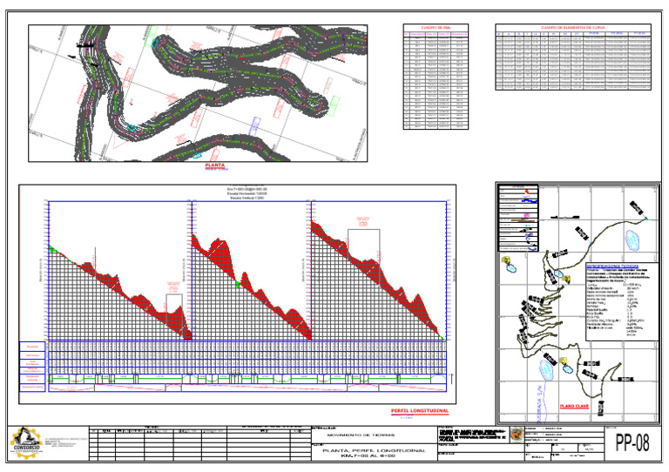Select sheet number PP-08
669x472 pixels.
(x=632, y=443)
